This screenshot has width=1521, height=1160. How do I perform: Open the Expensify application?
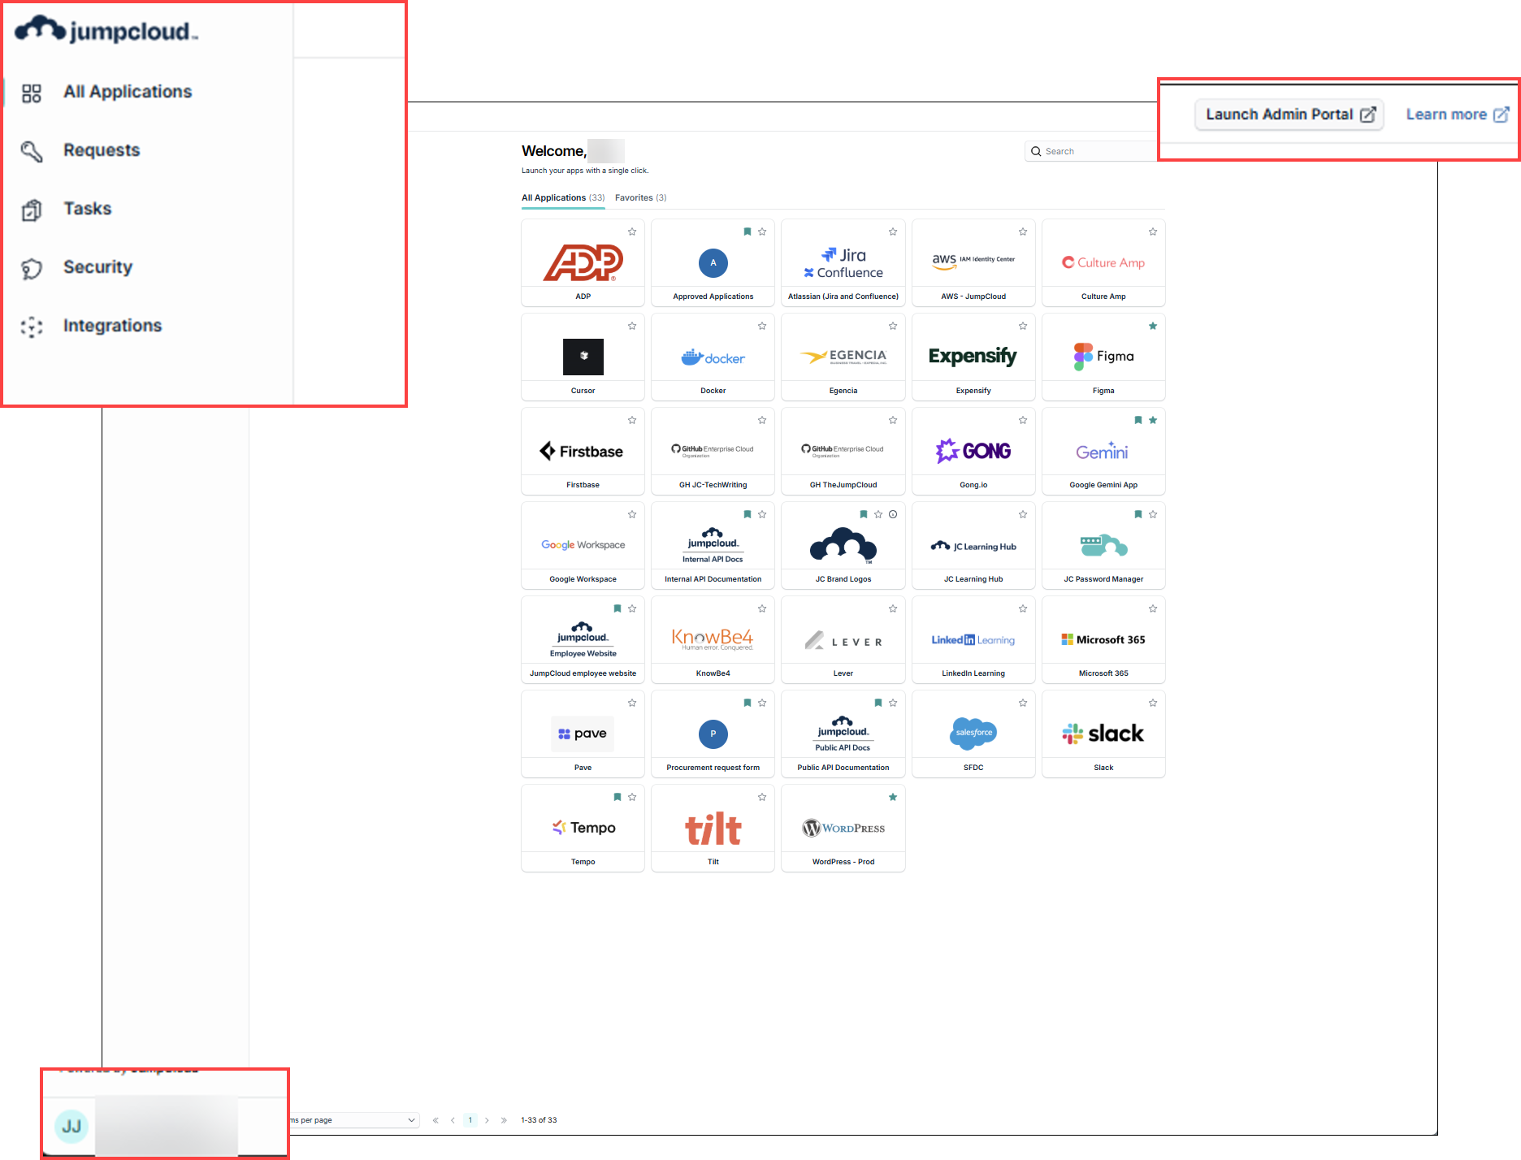pyautogui.click(x=973, y=357)
